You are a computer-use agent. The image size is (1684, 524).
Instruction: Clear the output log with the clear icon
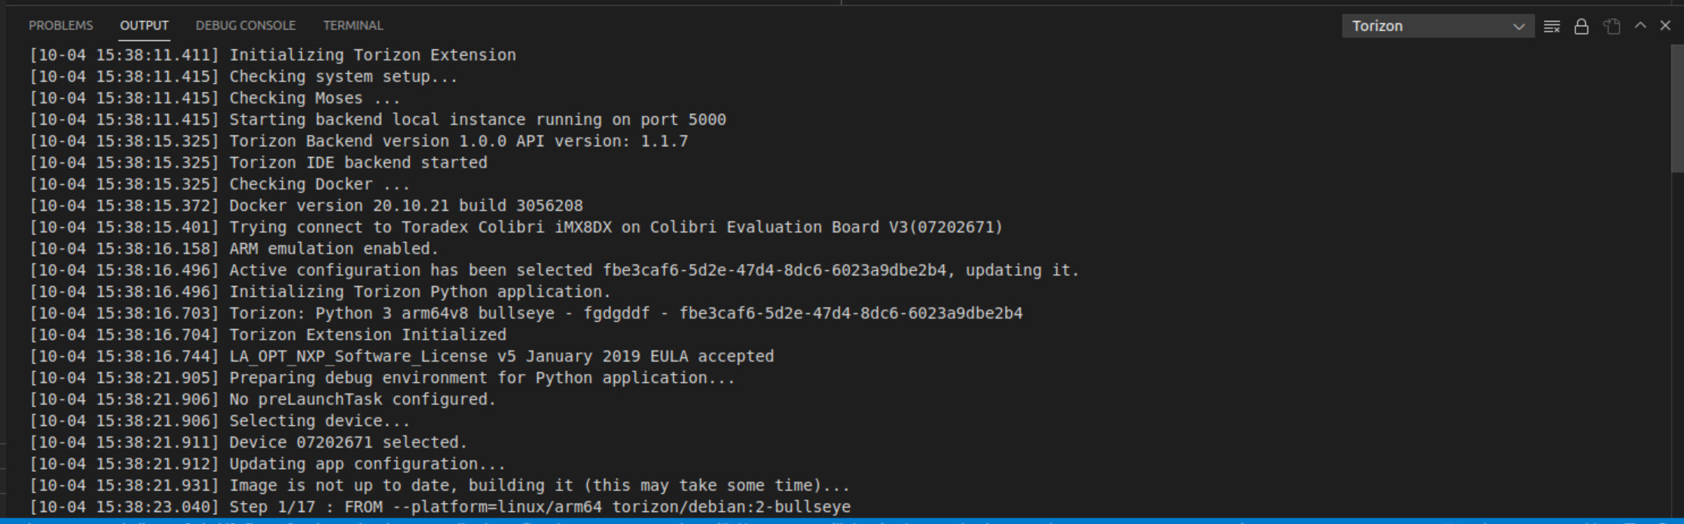[x=1552, y=26]
